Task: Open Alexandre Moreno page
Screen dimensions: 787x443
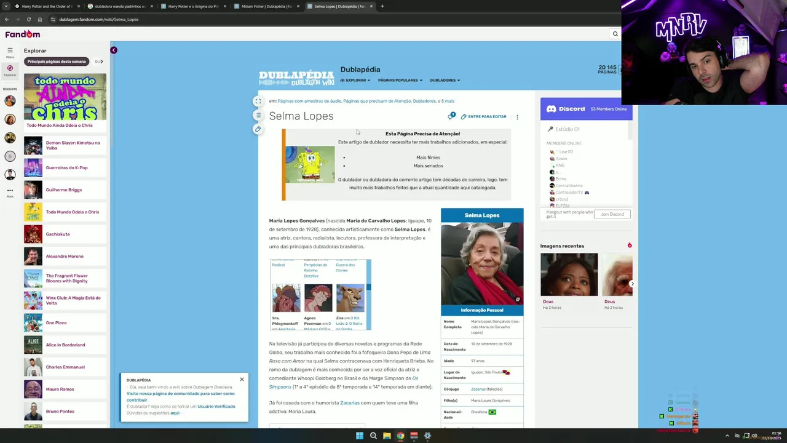Action: pyautogui.click(x=65, y=256)
